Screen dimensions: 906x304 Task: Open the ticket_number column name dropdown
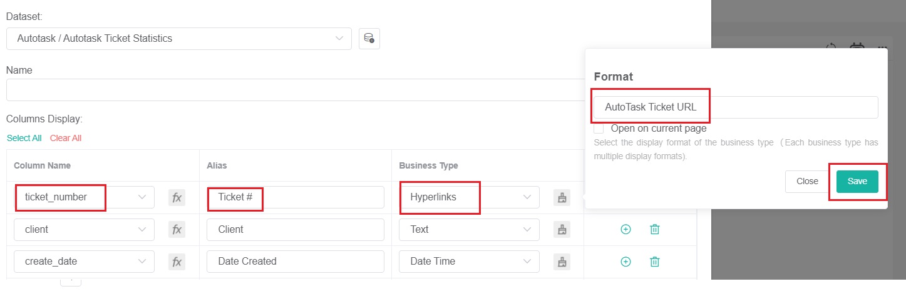[84, 197]
